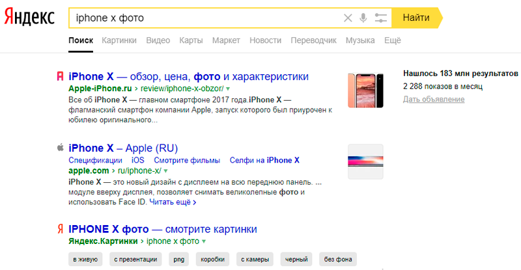Select the без фона filter chip
The height and width of the screenshot is (270, 521).
point(338,260)
